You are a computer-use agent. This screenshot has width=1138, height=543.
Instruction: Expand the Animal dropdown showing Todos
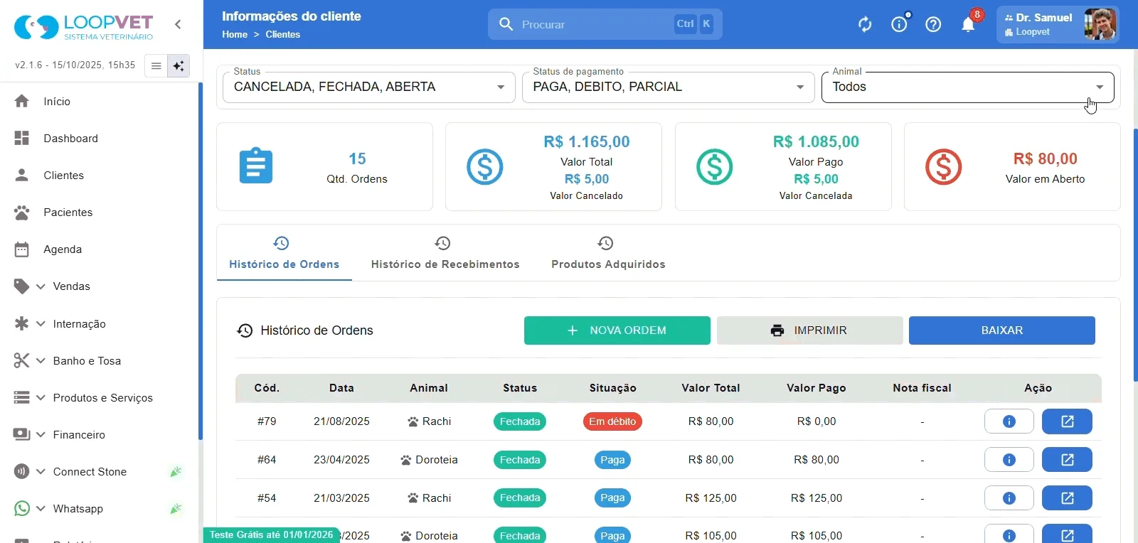point(967,87)
